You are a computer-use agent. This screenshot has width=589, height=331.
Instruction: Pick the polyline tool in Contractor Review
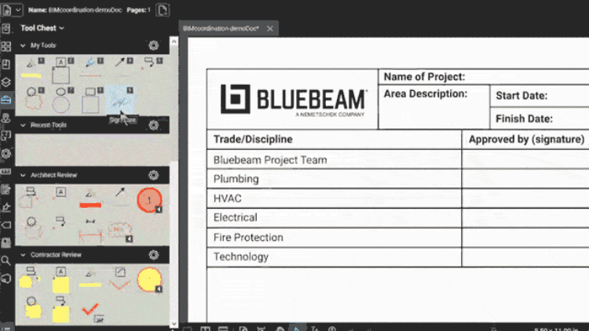(120, 279)
